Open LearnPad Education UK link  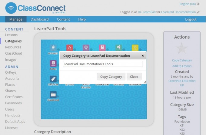(182, 83)
